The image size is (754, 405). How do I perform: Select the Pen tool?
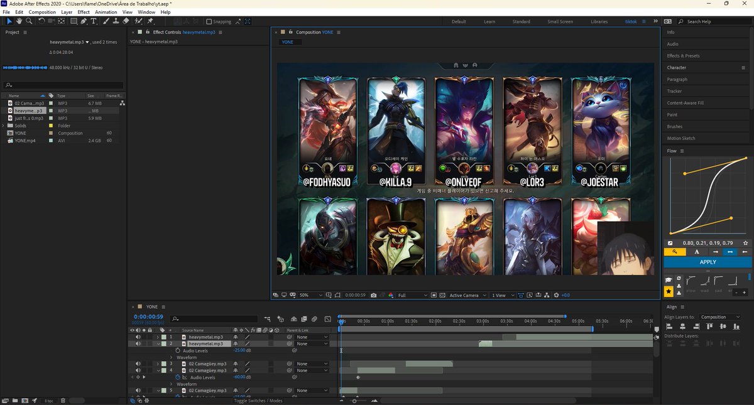(x=85, y=21)
